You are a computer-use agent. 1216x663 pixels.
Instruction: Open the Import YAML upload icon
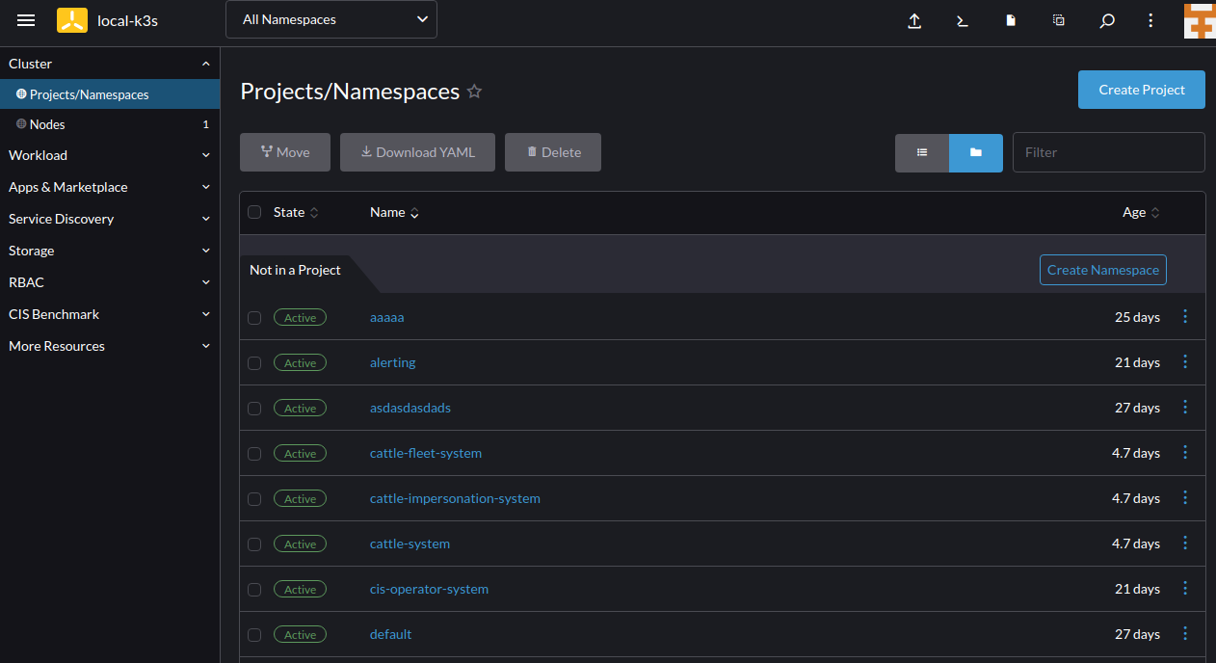click(x=913, y=20)
